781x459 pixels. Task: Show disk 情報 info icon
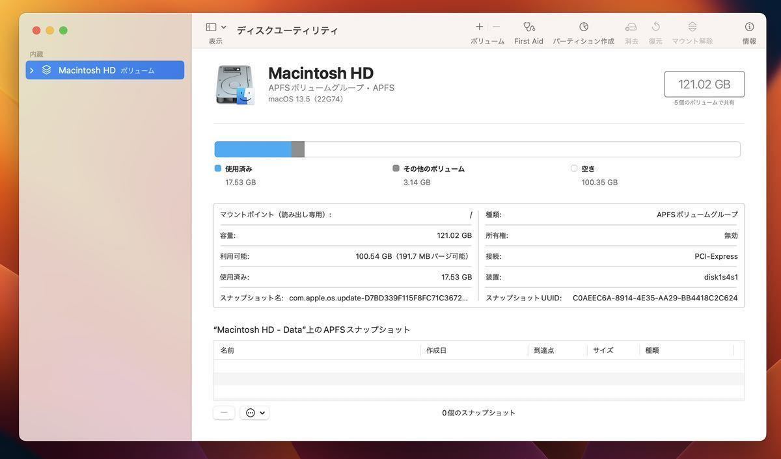click(750, 27)
